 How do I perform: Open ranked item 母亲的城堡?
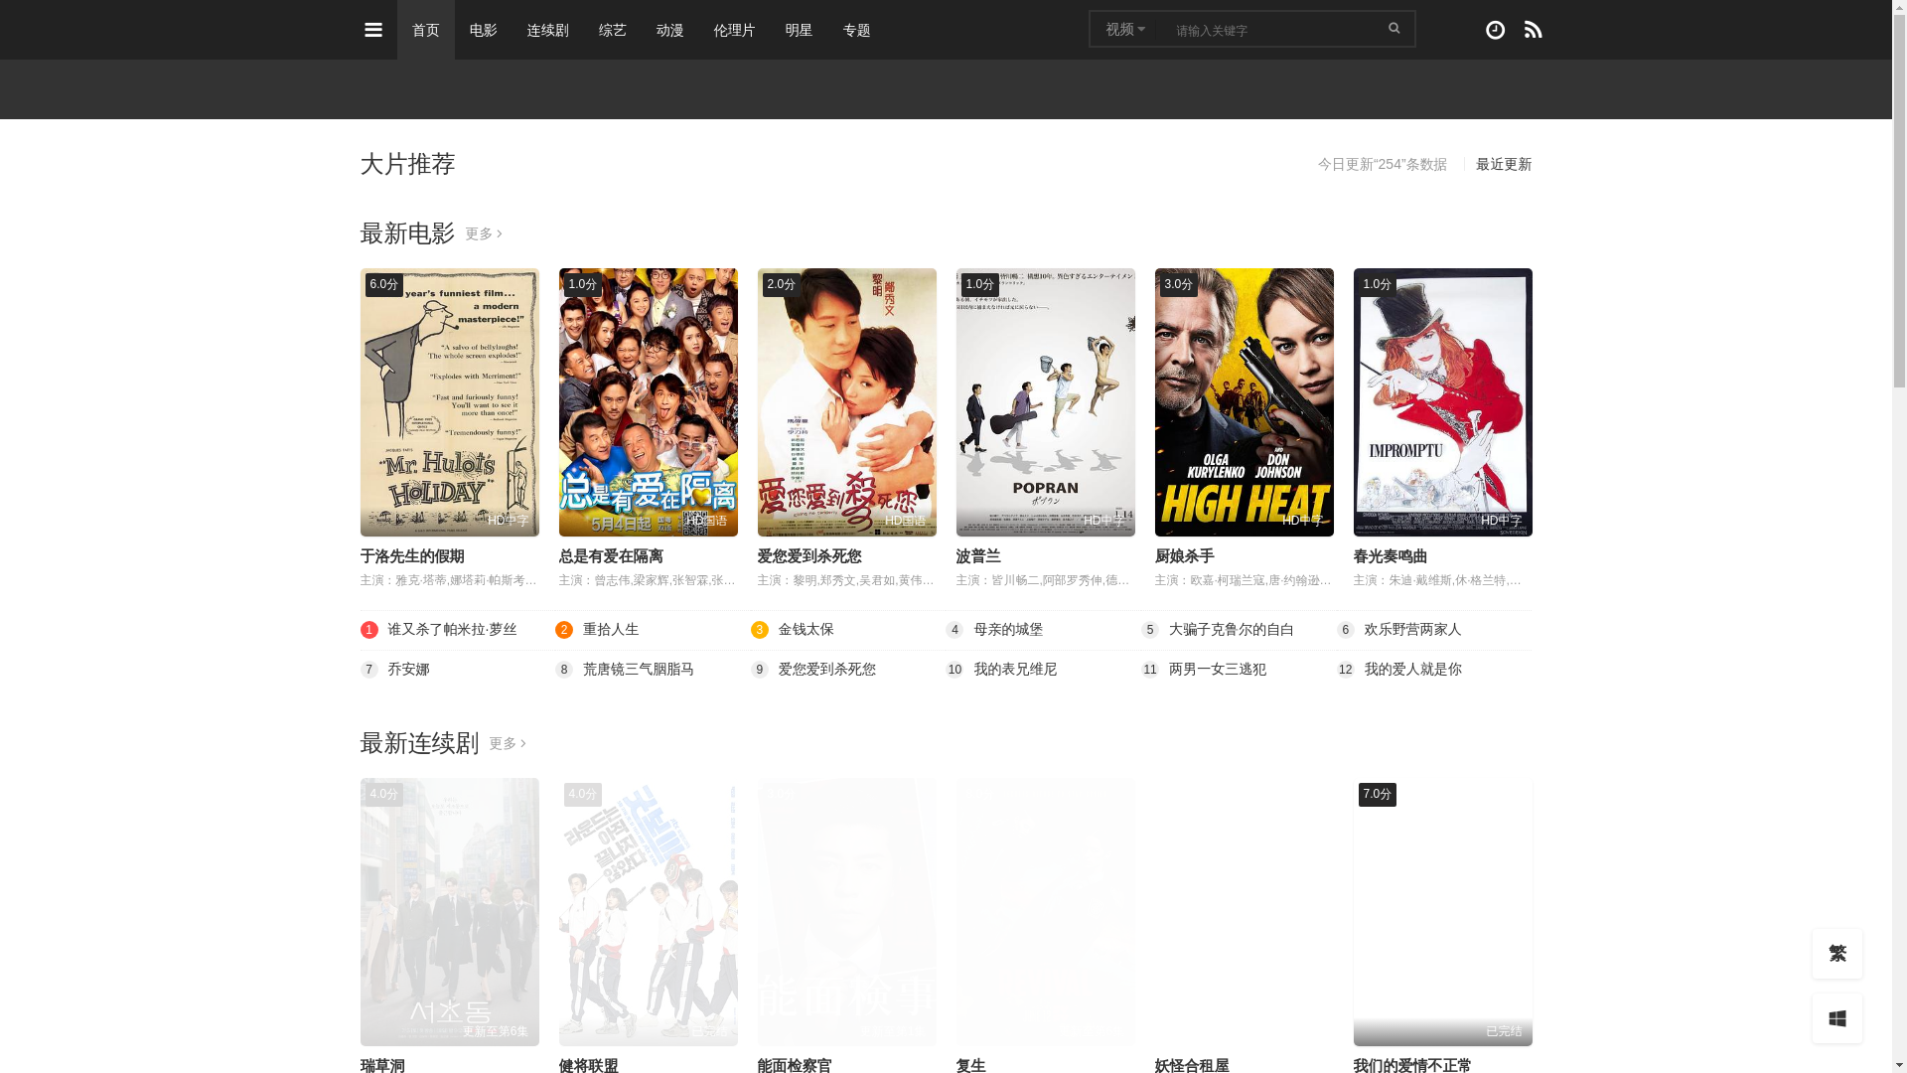coord(1008,630)
